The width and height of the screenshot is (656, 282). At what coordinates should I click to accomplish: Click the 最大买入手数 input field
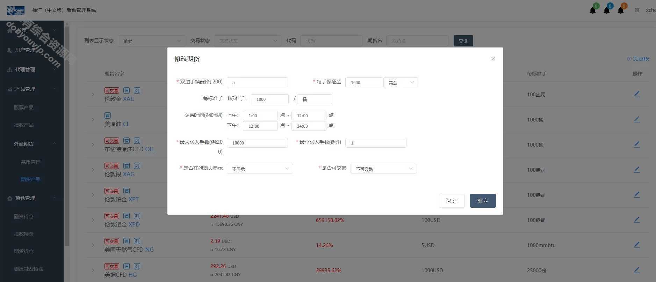pos(257,143)
